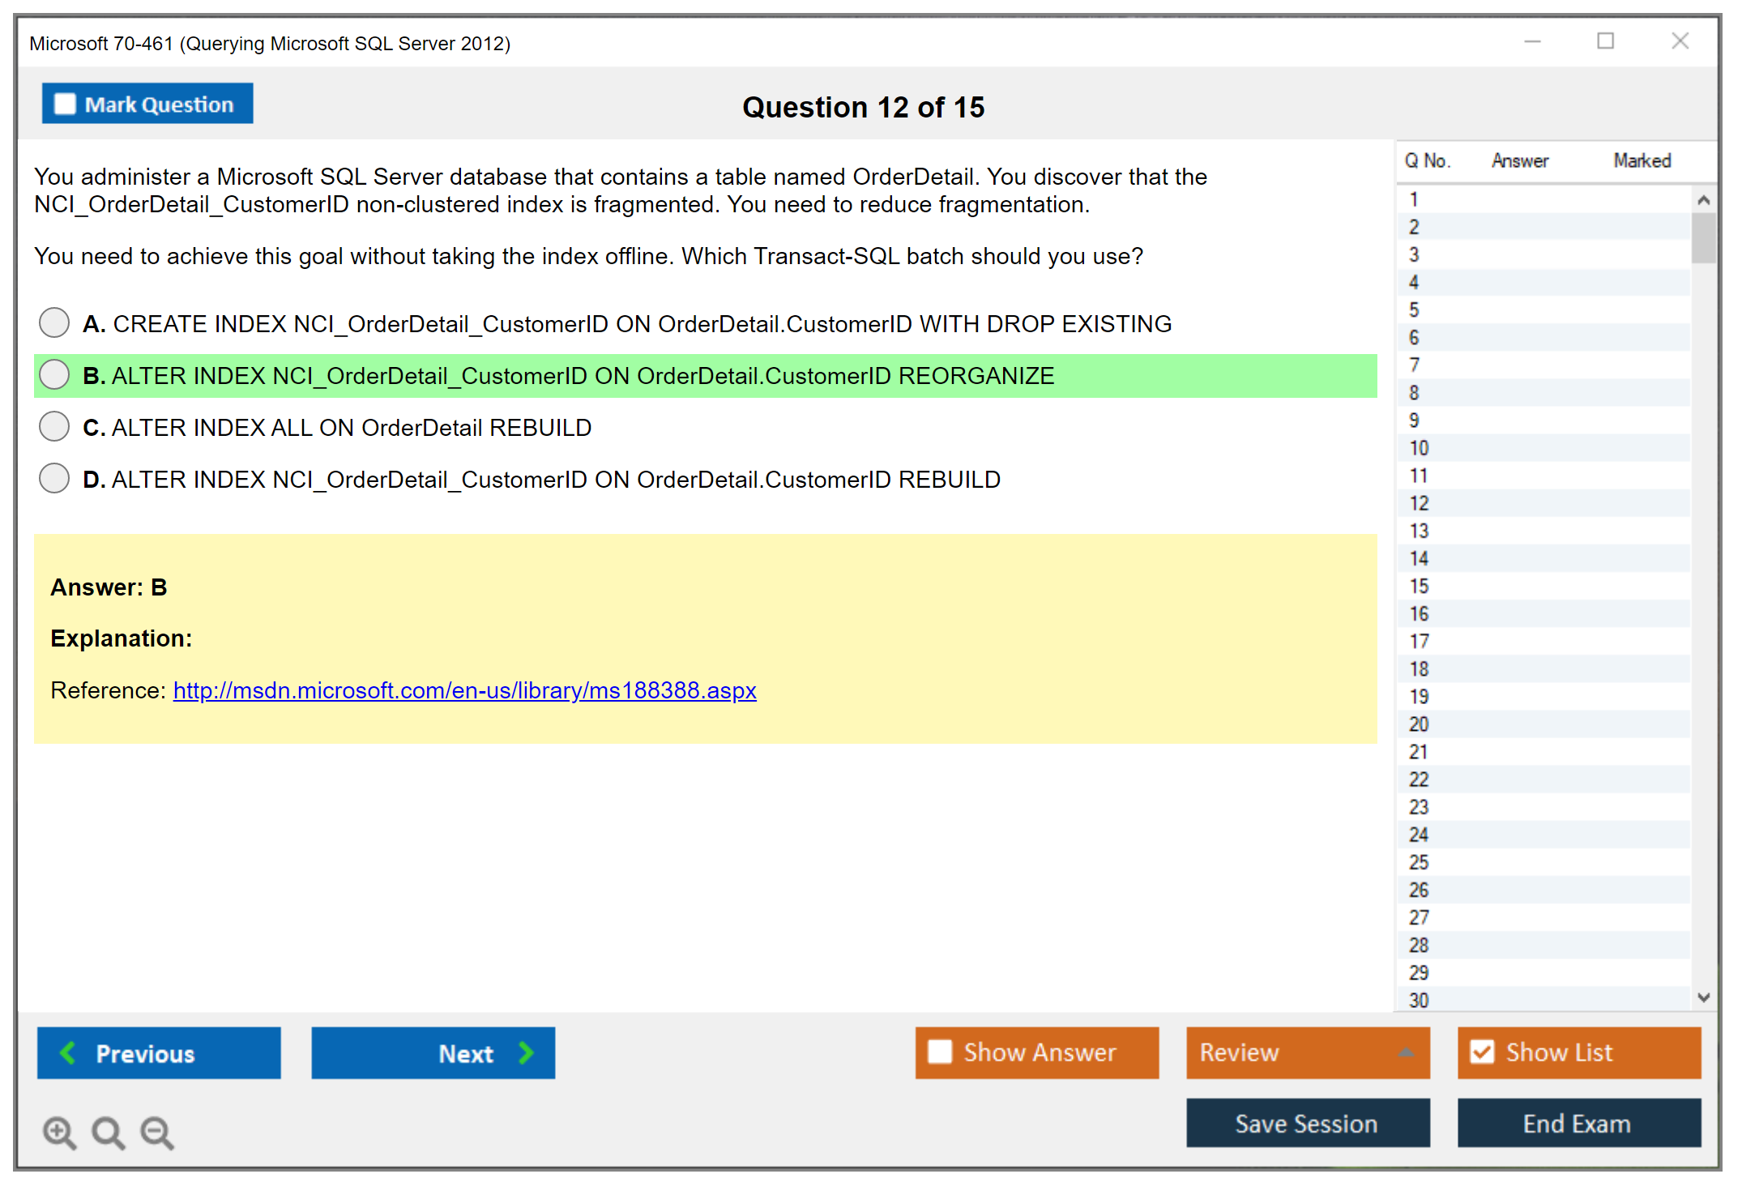Enable the Show Answer checkbox
The width and height of the screenshot is (1742, 1191).
point(940,1052)
